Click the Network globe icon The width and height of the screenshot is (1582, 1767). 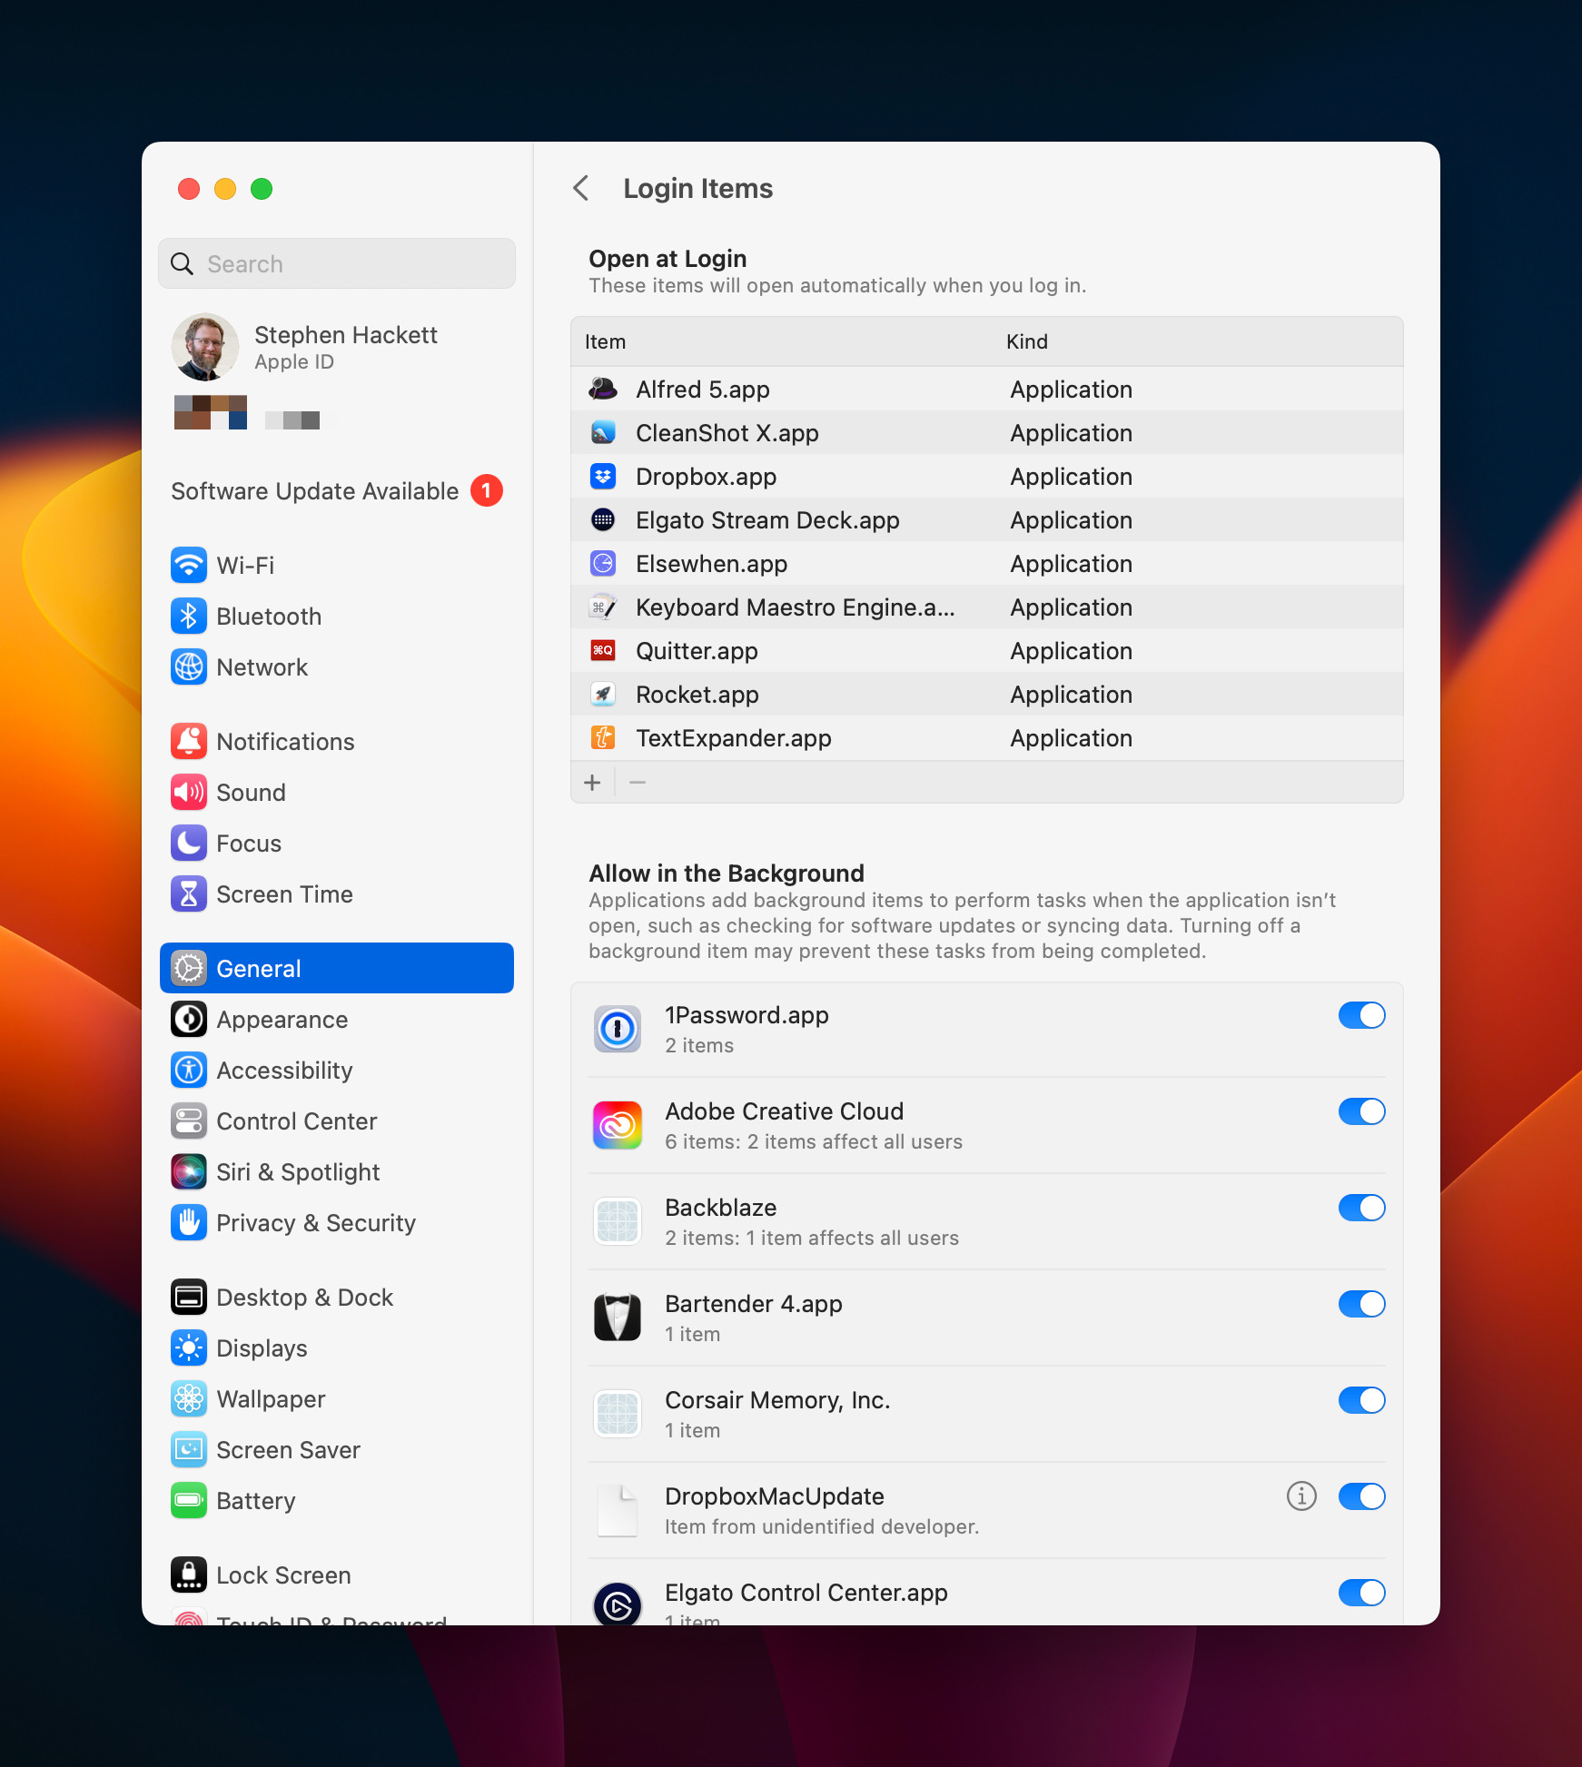189,666
